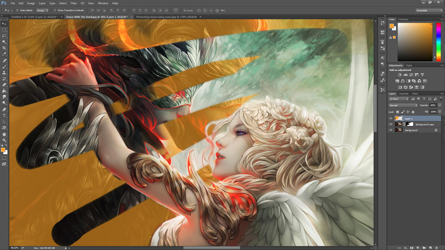
Task: Toggle Auto-Select checkbox
Action: tap(17, 10)
